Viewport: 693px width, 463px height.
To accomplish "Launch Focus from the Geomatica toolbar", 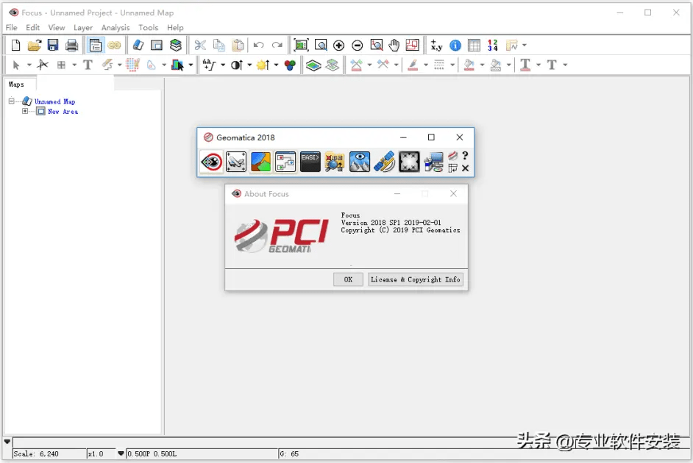I will [211, 162].
